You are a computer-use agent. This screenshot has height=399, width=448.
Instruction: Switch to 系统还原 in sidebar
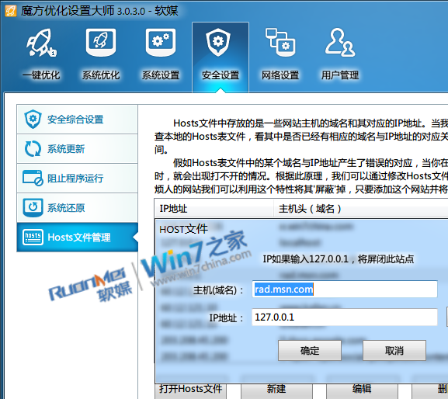pos(78,207)
